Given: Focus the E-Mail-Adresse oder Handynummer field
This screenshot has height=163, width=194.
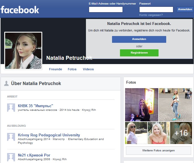Looking at the screenshot, I should click(x=106, y=10).
